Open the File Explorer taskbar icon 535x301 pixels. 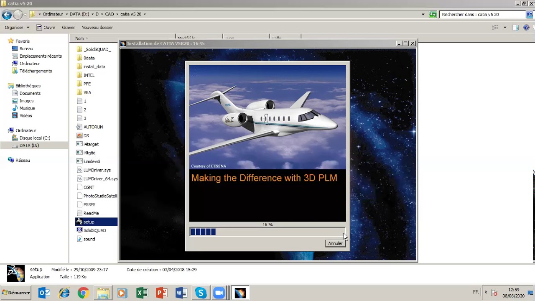point(103,293)
